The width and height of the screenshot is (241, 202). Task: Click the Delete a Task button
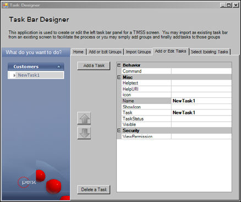(x=94, y=189)
